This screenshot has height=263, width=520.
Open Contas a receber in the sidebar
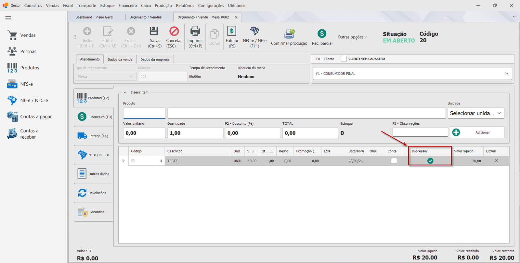[23, 134]
